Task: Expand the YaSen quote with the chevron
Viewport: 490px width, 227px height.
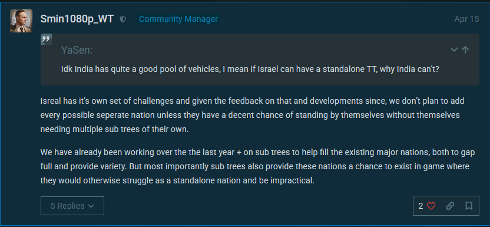Action: click(453, 50)
